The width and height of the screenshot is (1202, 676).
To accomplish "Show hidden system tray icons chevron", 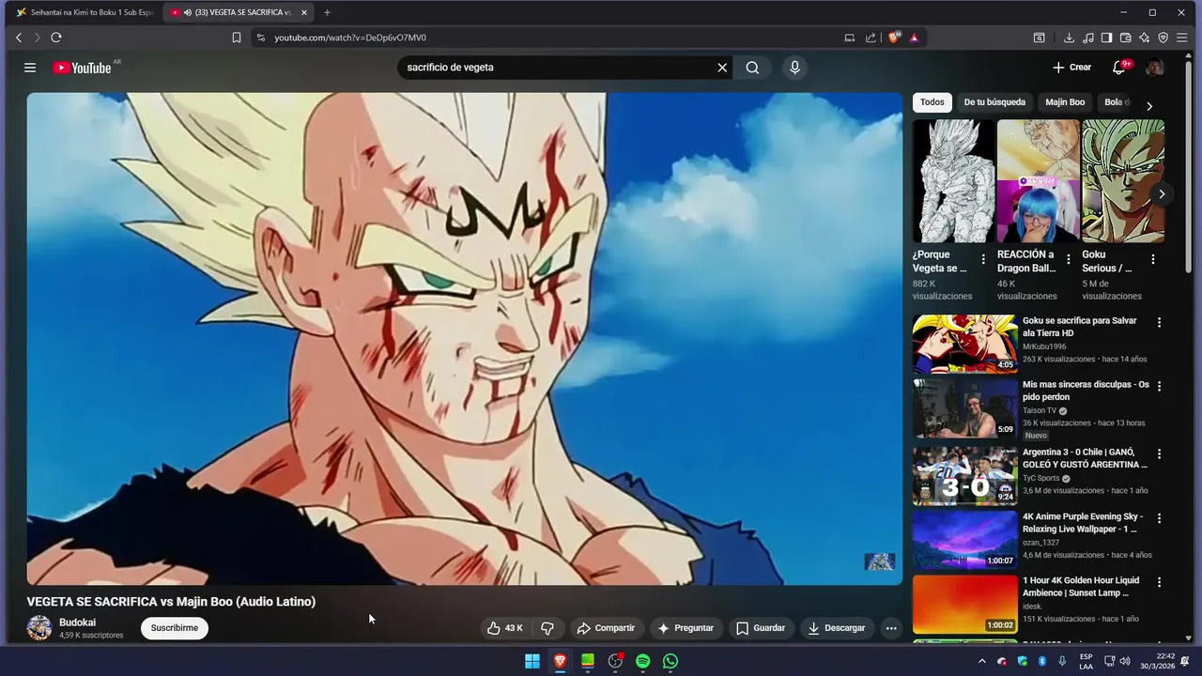I will (x=982, y=661).
